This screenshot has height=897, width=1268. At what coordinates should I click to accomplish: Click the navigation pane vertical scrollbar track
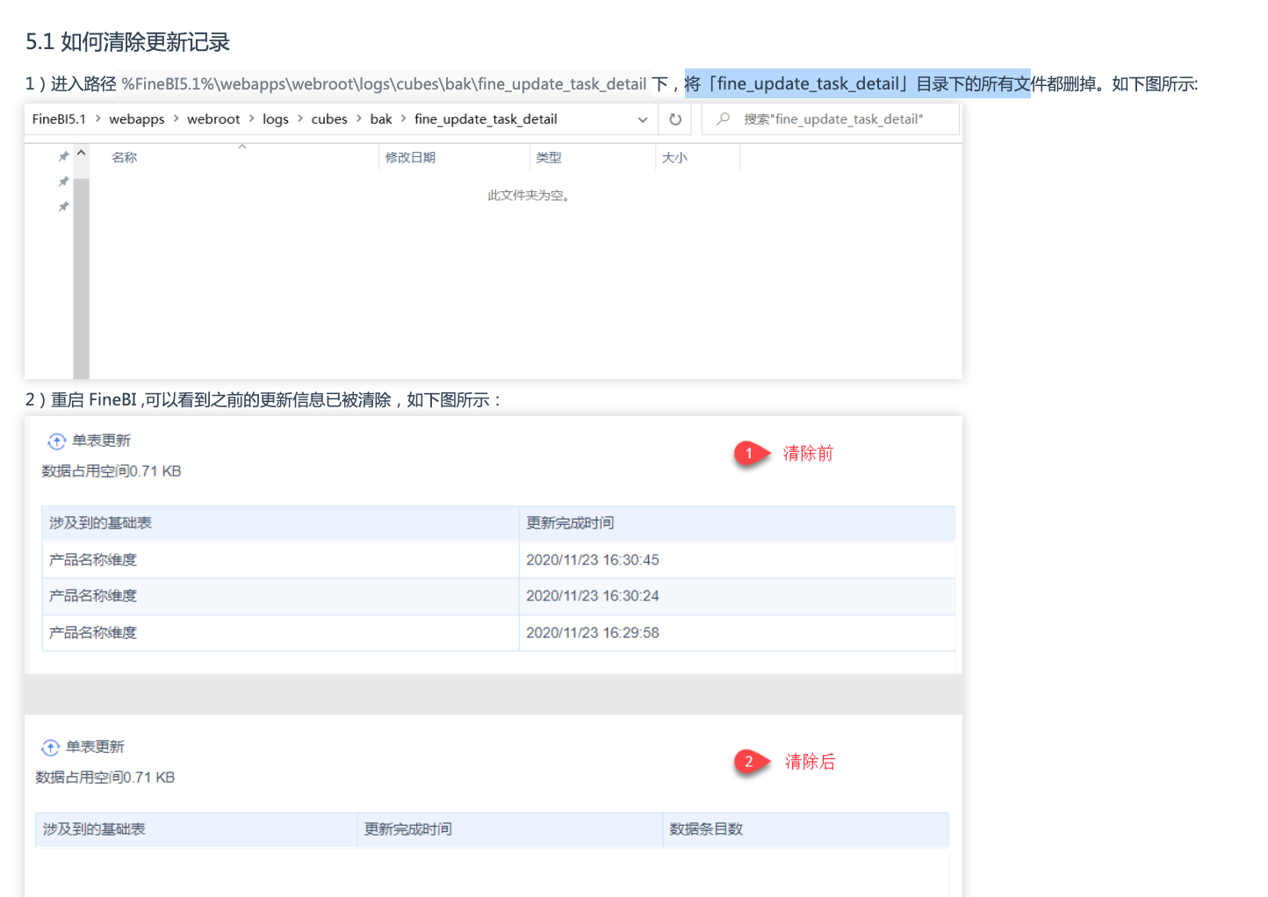(x=82, y=279)
